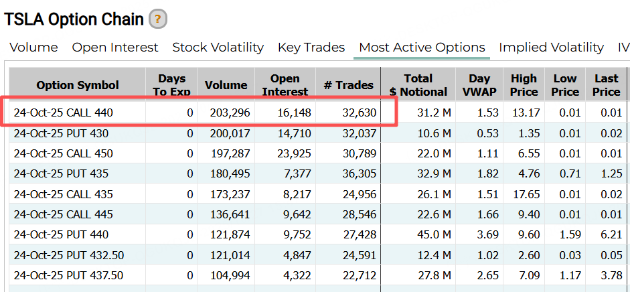
Task: Sort by Total $ Notional header
Action: (x=418, y=85)
